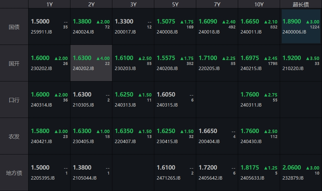Viewport: 322px width, 191px height.
Task: Open bond code 240011.IB
Action: tap(251, 32)
